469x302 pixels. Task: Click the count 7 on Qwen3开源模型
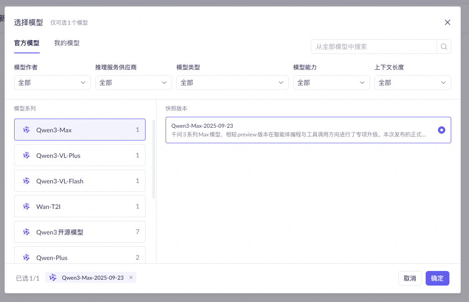point(138,232)
